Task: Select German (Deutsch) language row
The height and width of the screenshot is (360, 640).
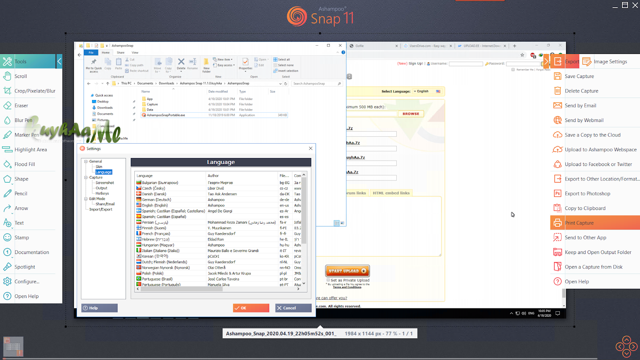Action: (x=218, y=200)
